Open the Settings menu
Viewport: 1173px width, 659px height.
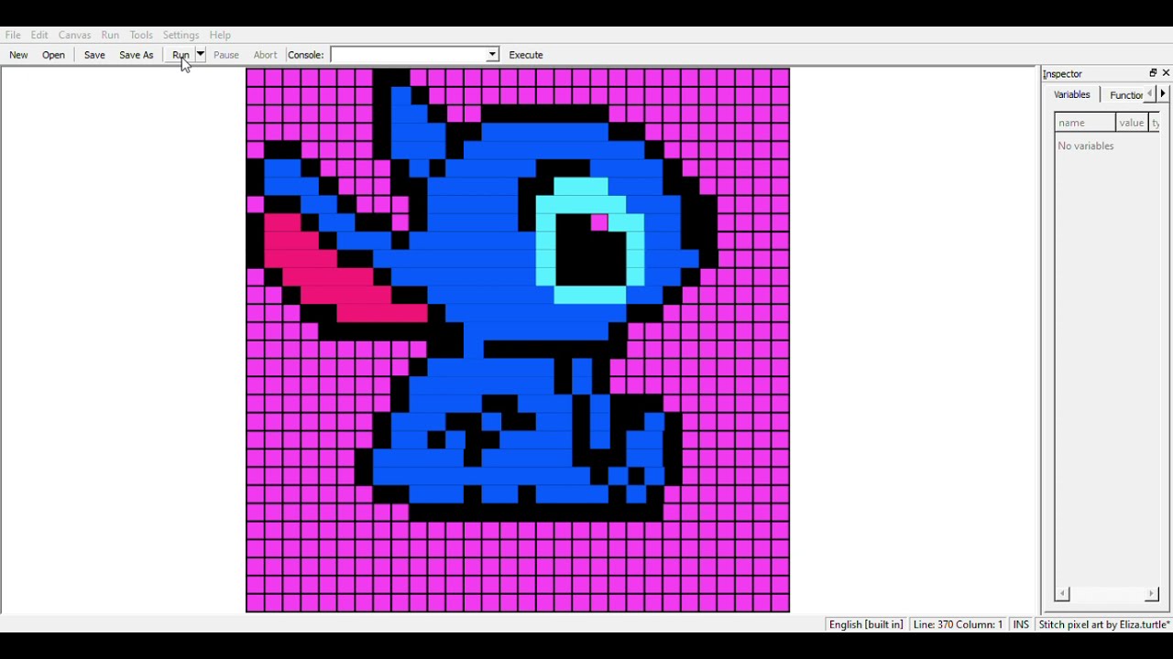click(x=181, y=35)
